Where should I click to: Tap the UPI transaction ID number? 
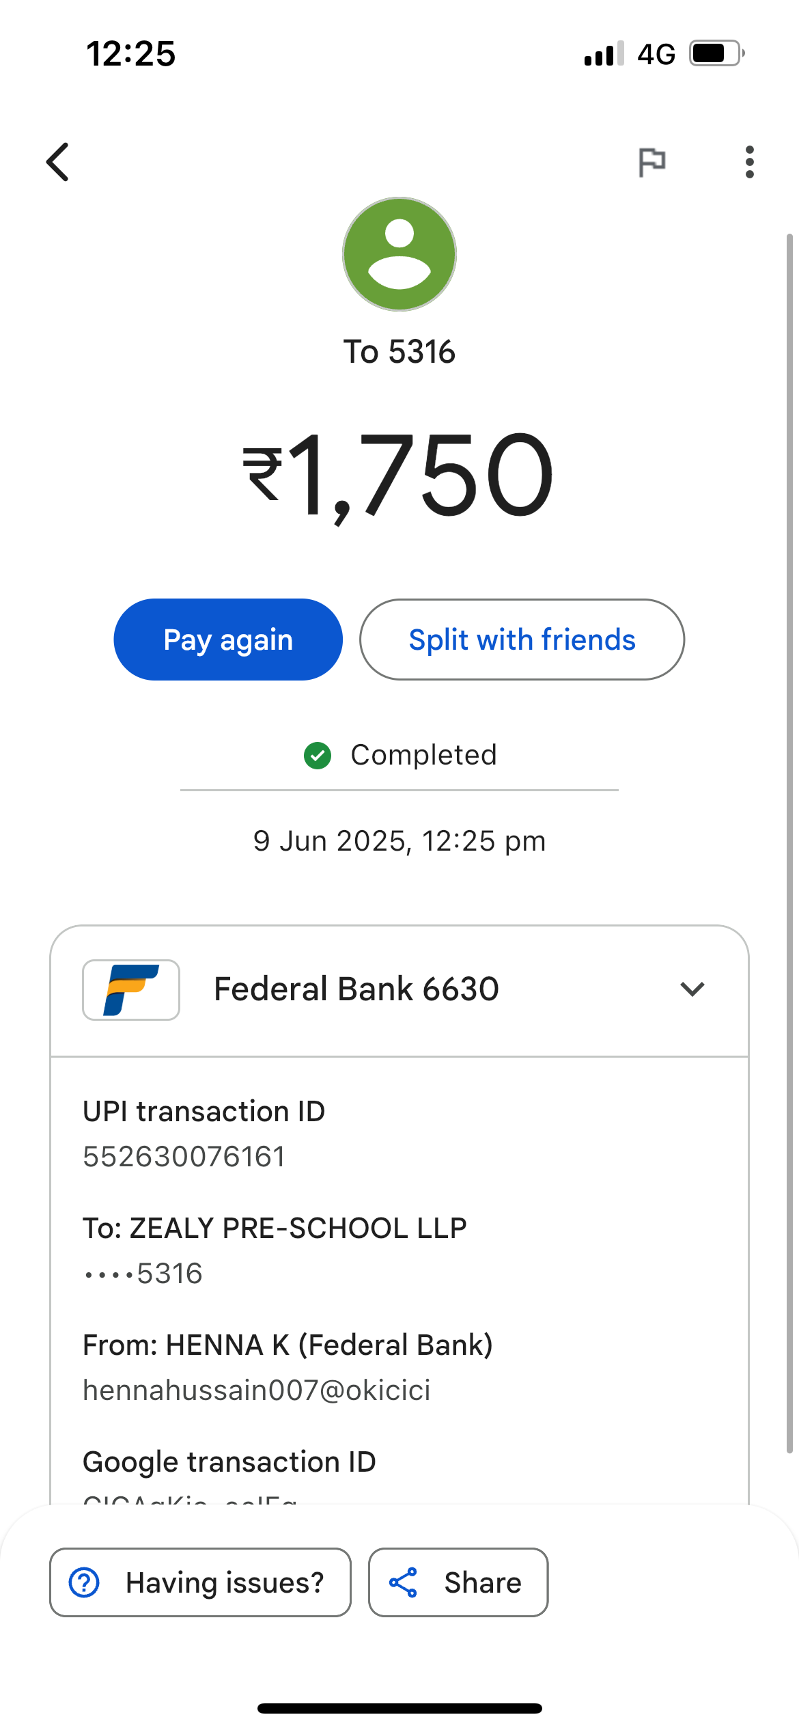point(184,1157)
